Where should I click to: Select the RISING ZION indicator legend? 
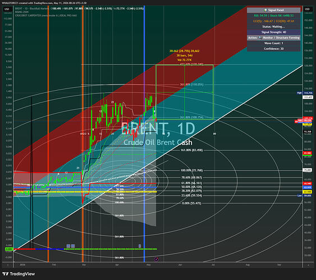[22, 12]
